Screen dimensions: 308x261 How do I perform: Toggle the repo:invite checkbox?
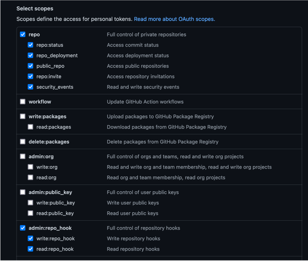(x=31, y=76)
